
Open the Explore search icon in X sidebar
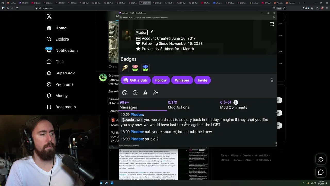[49, 39]
